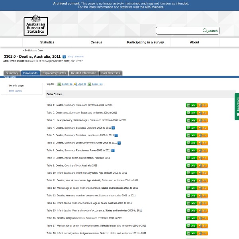Open the Explanatory Notes tab

(54, 73)
